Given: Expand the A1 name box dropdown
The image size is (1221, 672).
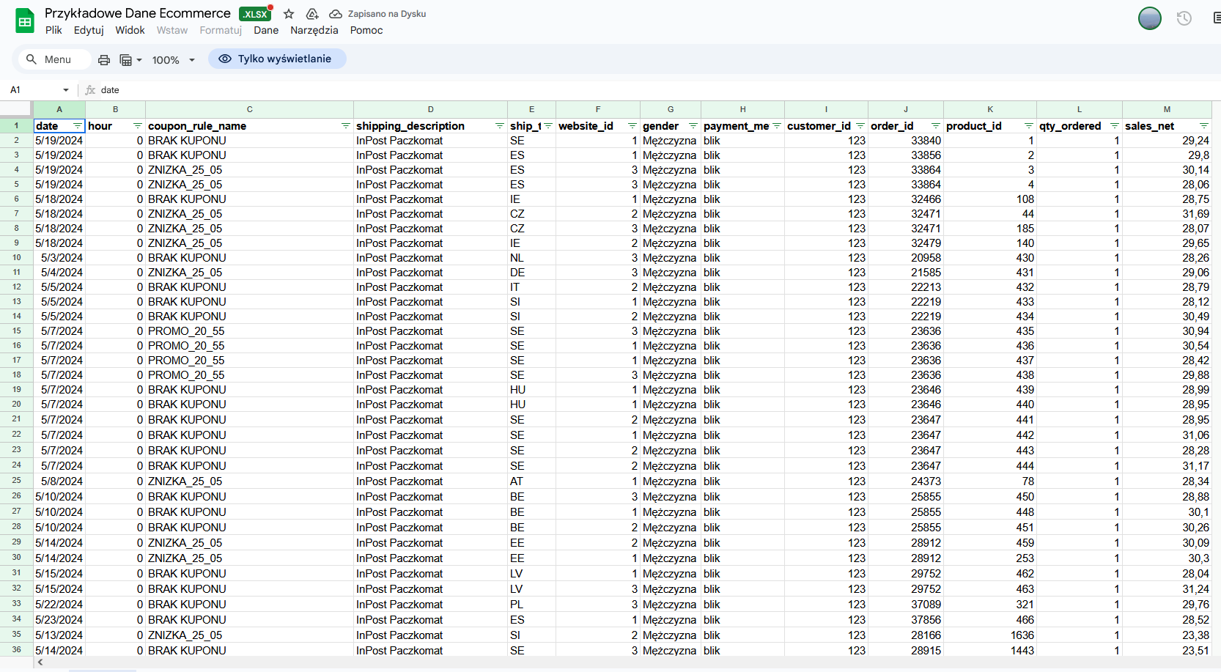Looking at the screenshot, I should coord(66,90).
